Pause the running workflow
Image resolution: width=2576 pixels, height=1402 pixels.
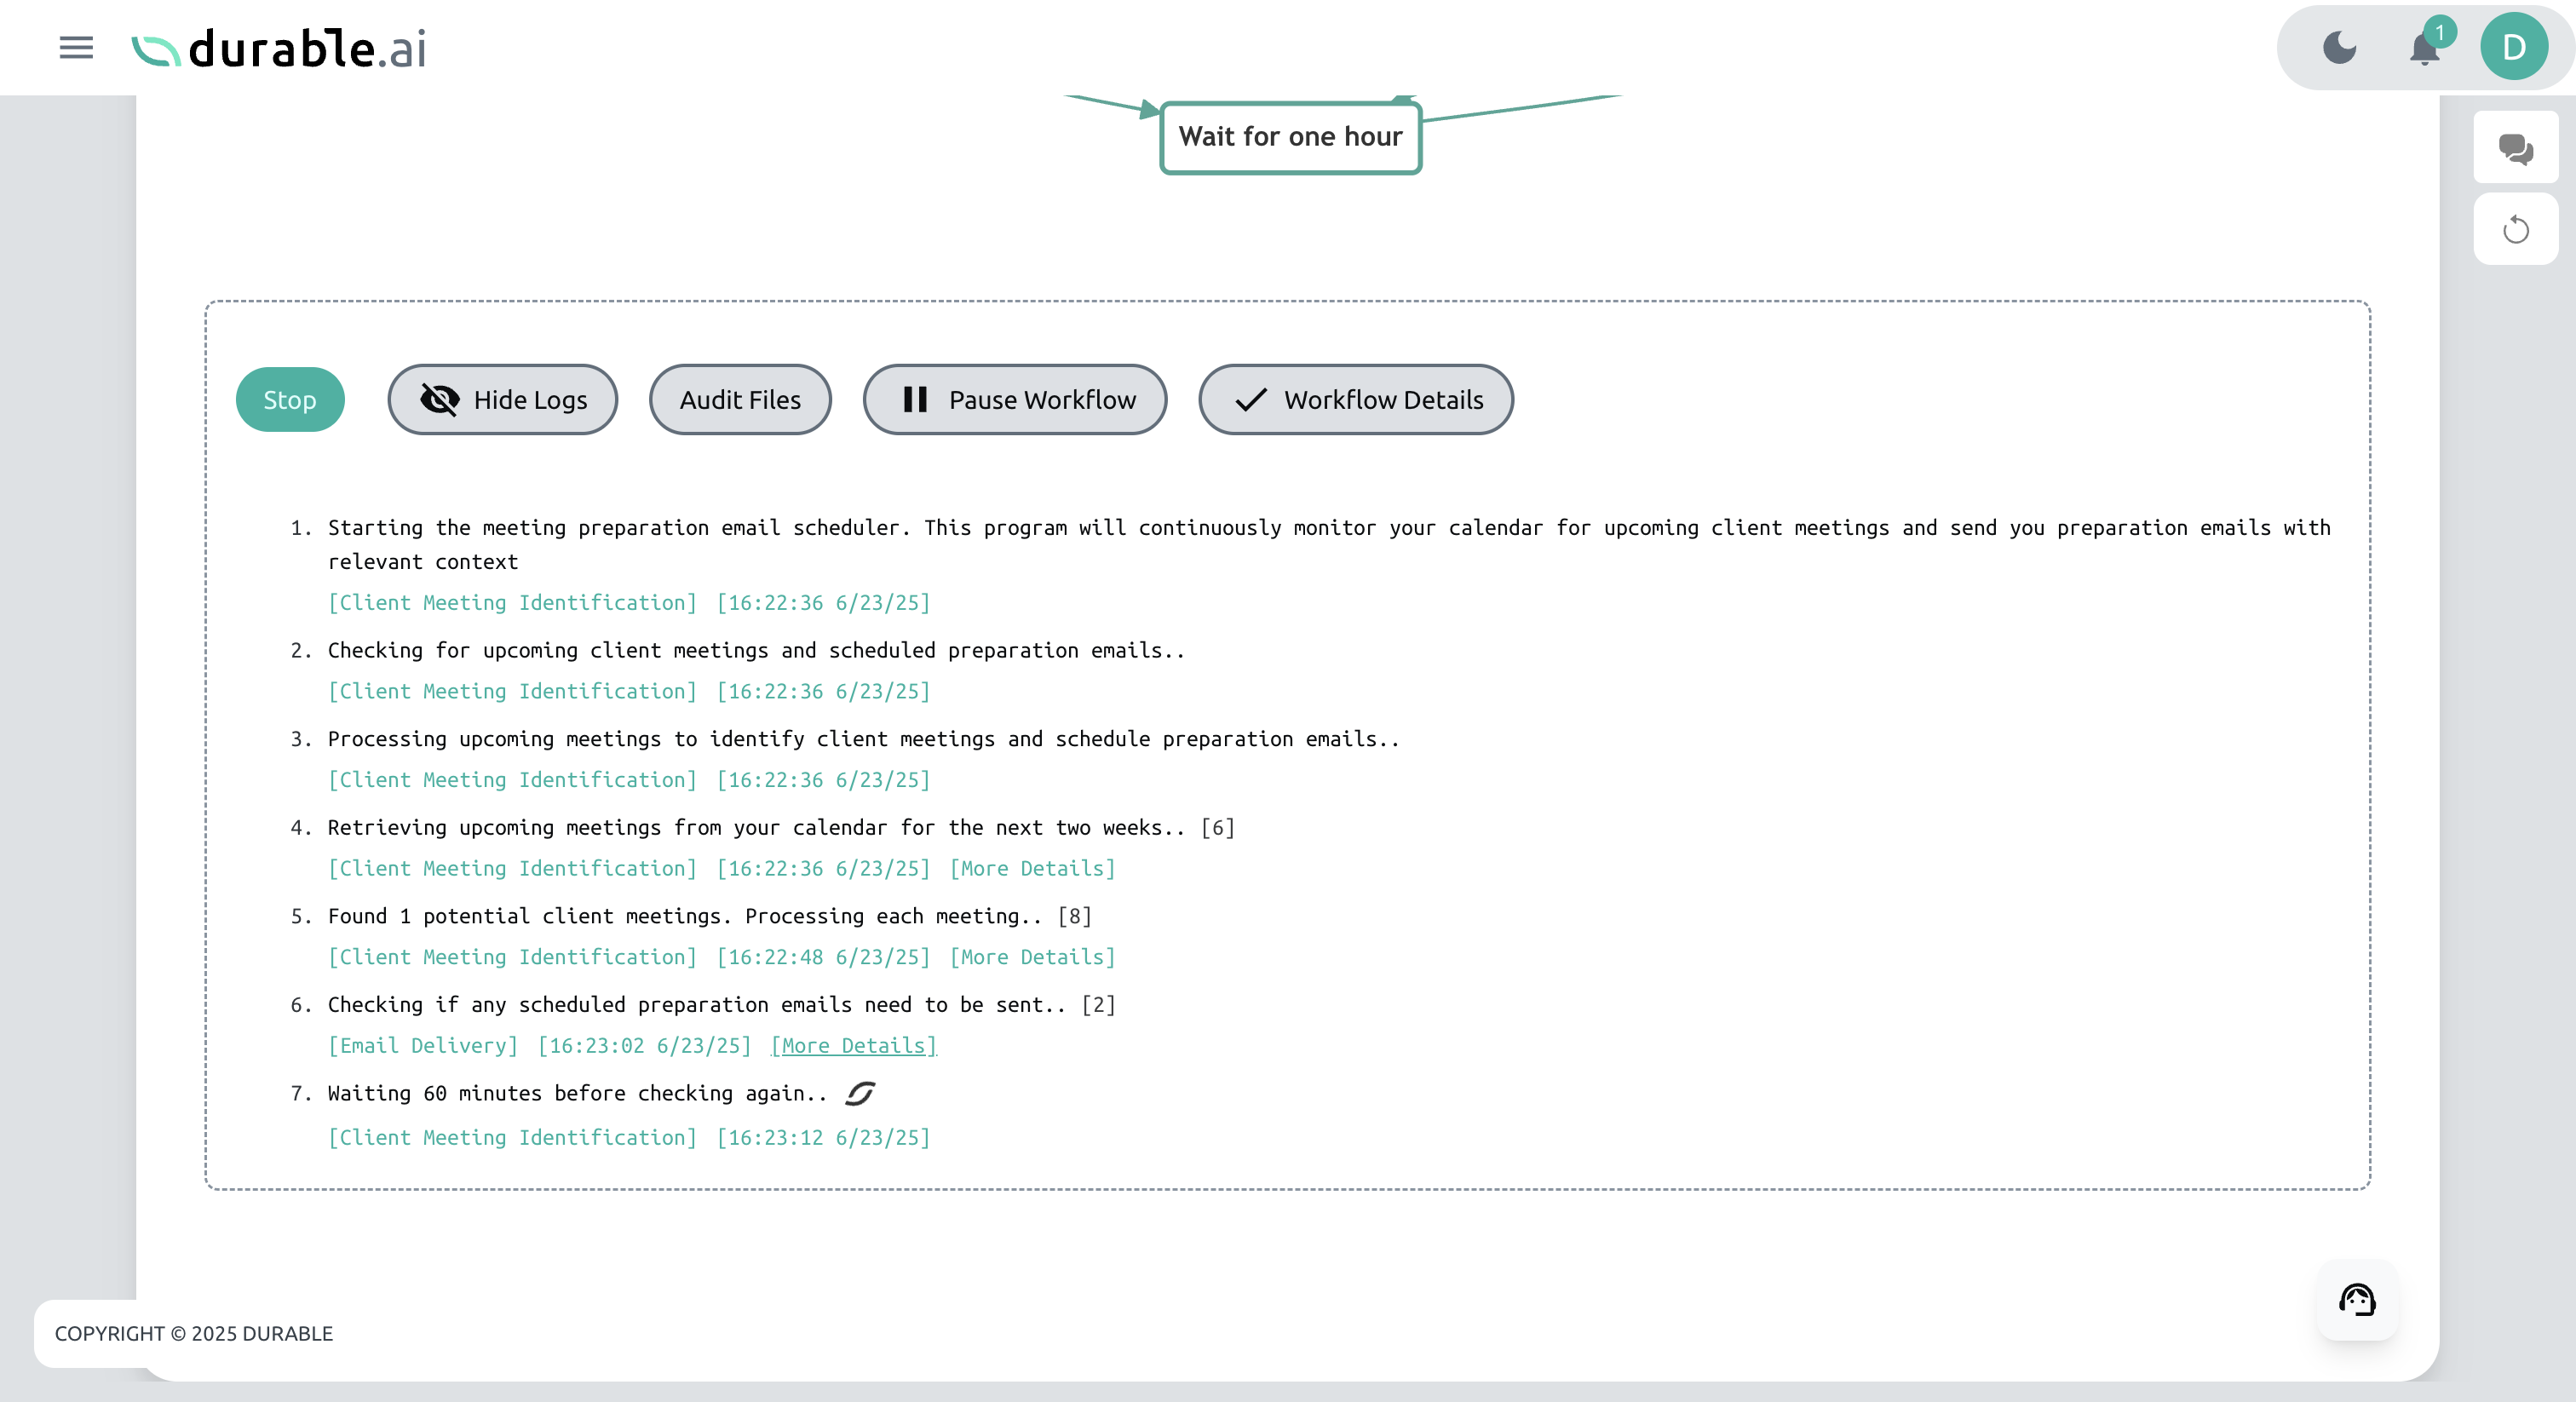point(1014,399)
